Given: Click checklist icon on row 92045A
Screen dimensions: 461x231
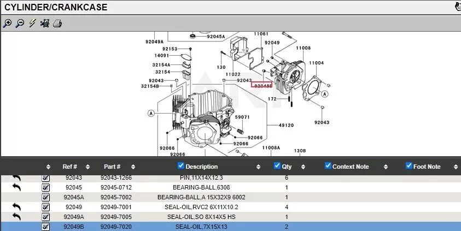Looking at the screenshot, I should coord(46,197).
